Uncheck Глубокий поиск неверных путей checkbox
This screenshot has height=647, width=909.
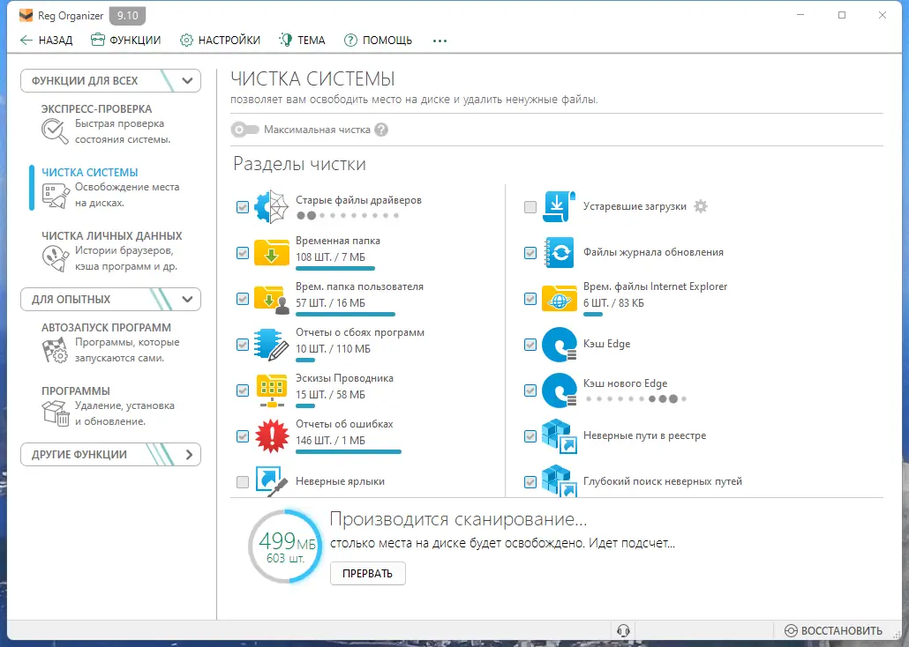pyautogui.click(x=530, y=482)
